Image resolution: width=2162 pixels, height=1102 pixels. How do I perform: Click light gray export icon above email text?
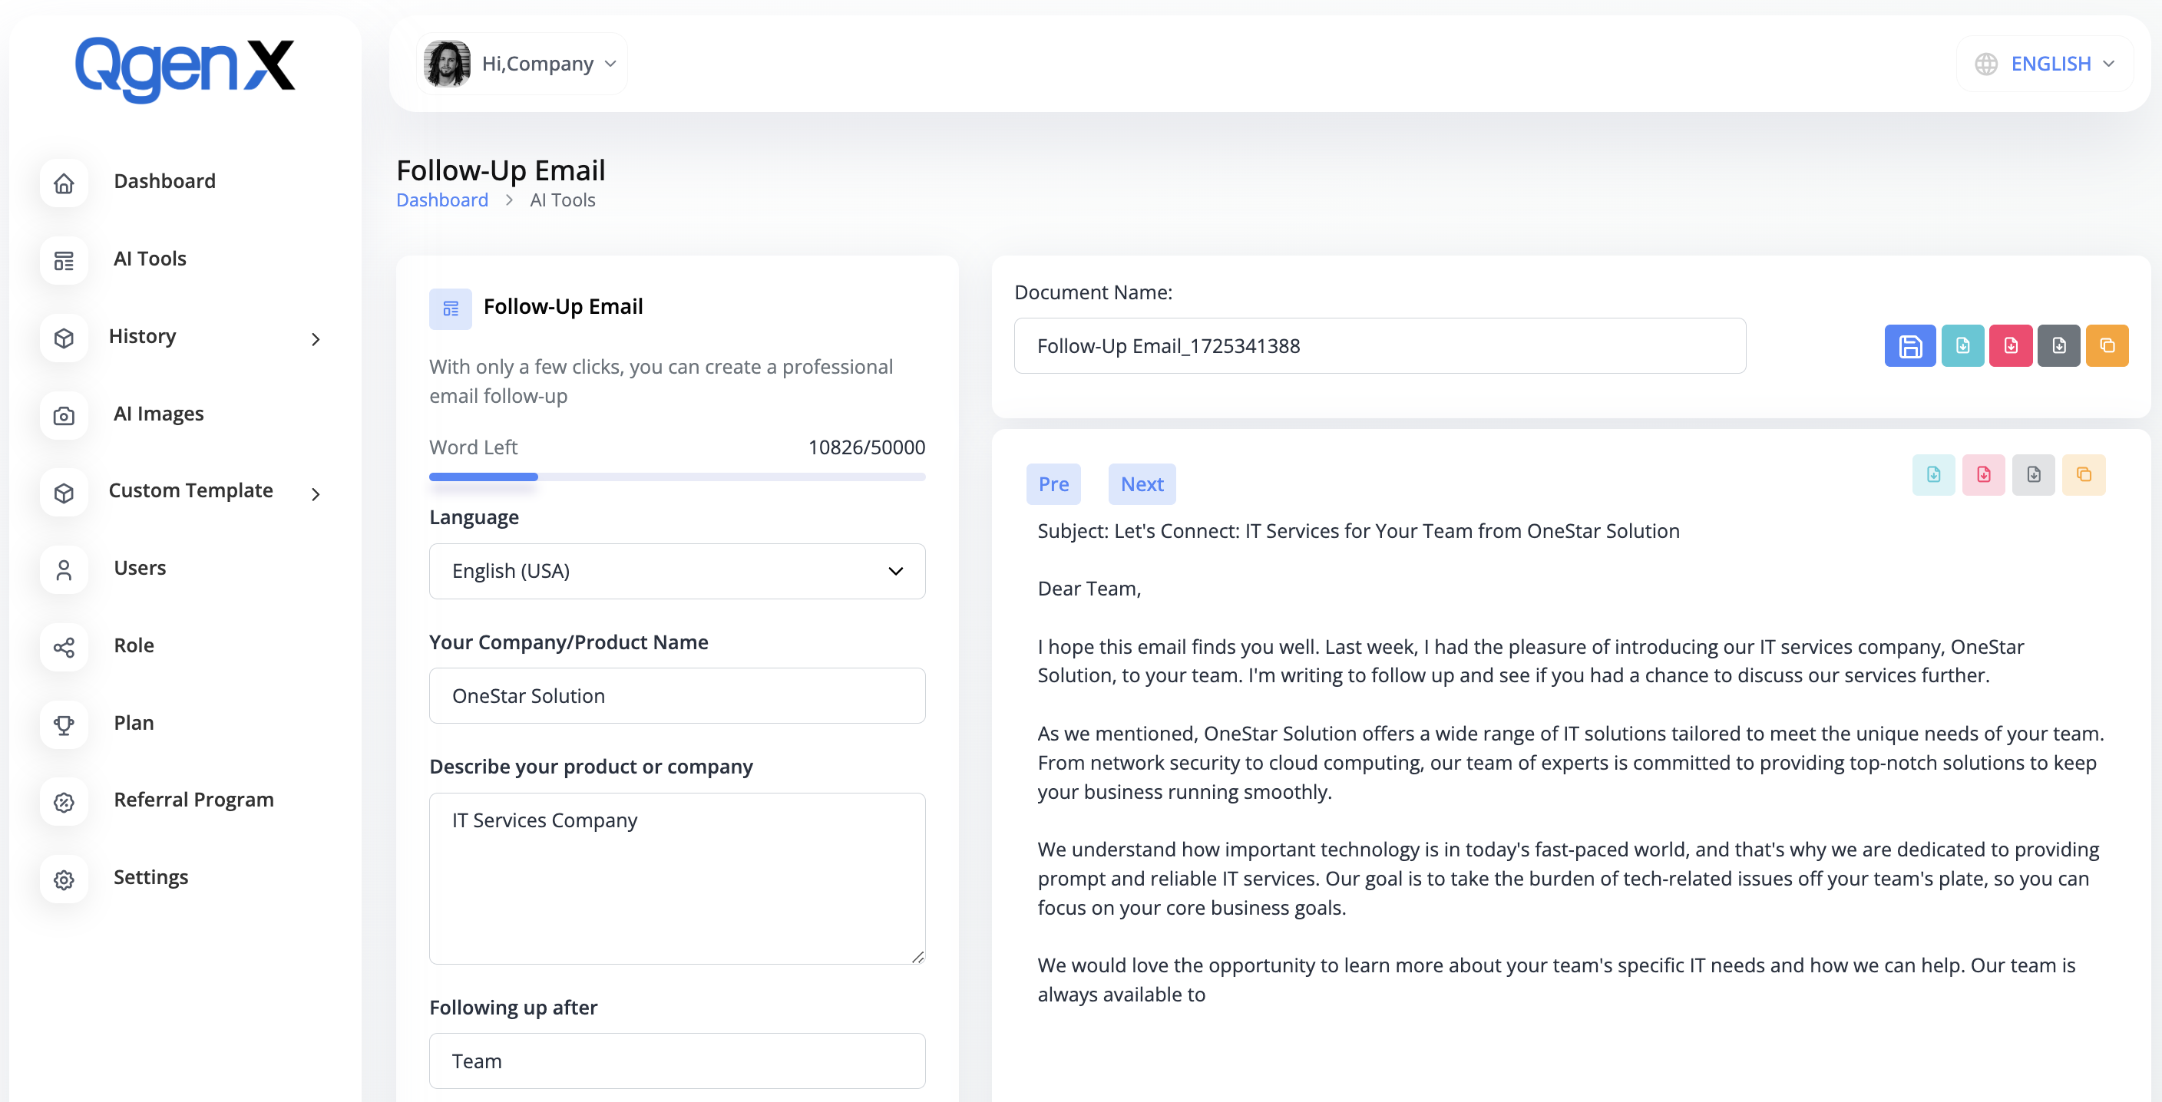[2034, 475]
